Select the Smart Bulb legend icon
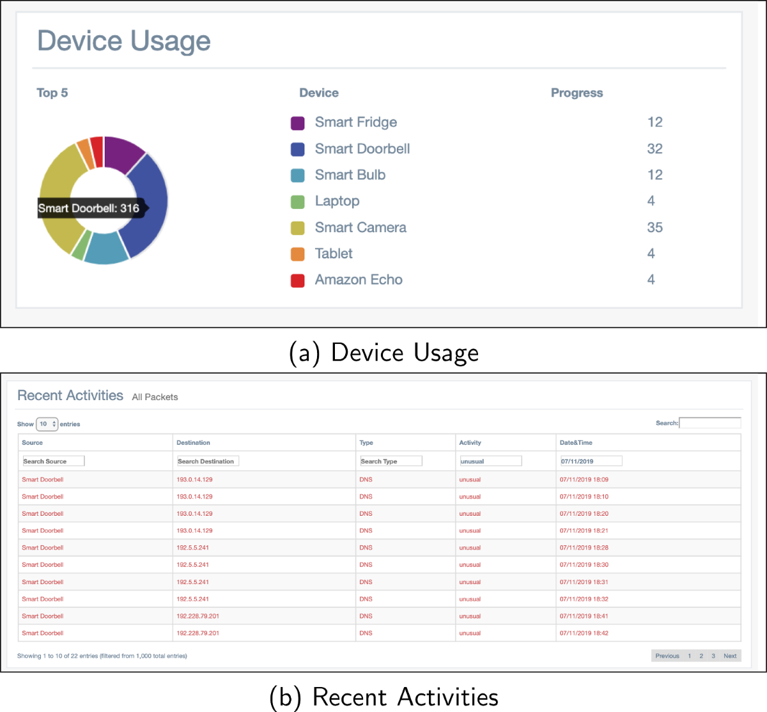Image resolution: width=767 pixels, height=712 pixels. [x=297, y=174]
